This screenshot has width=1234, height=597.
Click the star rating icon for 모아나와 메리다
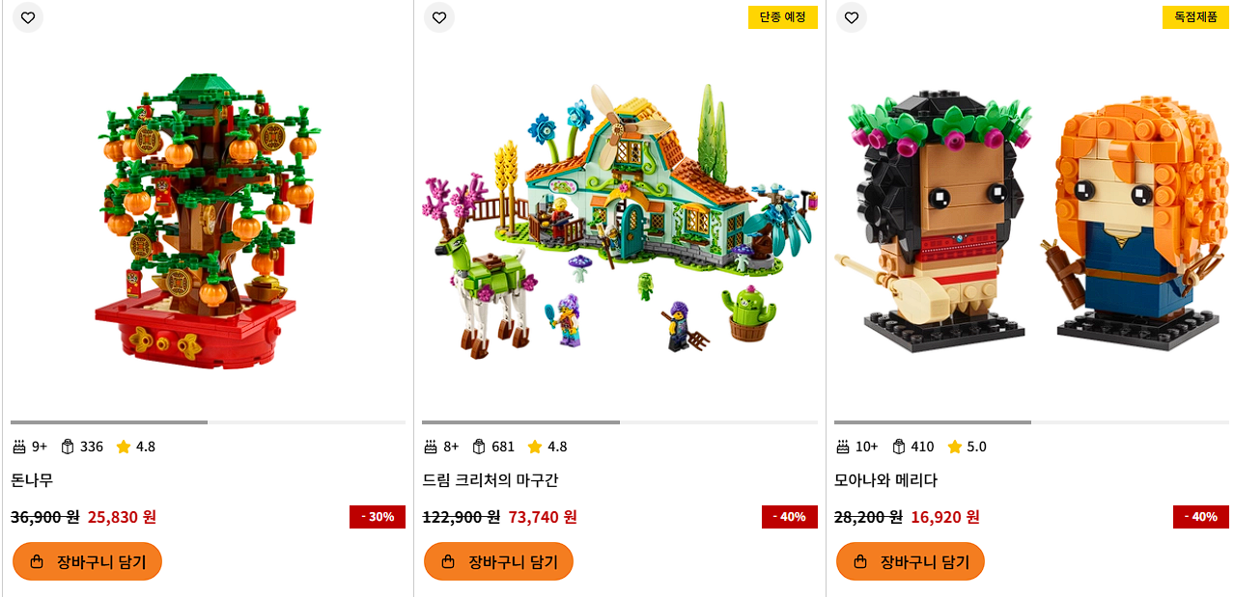(x=955, y=447)
